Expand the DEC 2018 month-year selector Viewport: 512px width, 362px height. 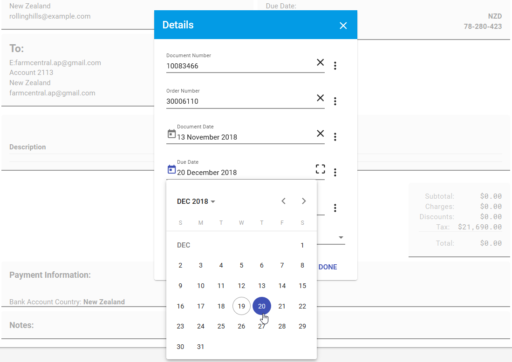coord(196,201)
